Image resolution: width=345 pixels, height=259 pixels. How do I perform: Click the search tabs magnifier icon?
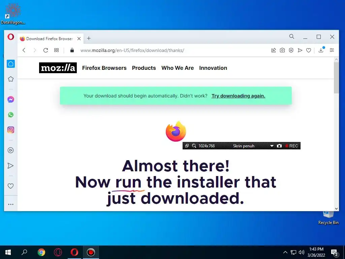(x=291, y=36)
